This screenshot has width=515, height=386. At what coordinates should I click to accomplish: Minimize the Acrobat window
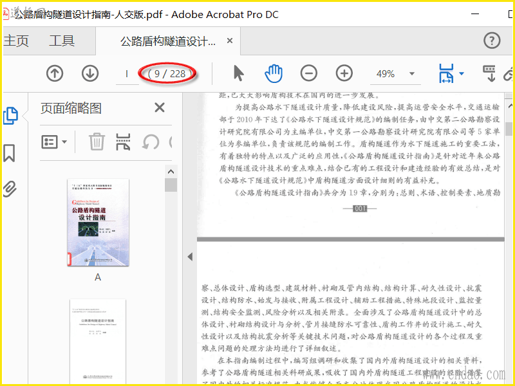click(x=475, y=14)
